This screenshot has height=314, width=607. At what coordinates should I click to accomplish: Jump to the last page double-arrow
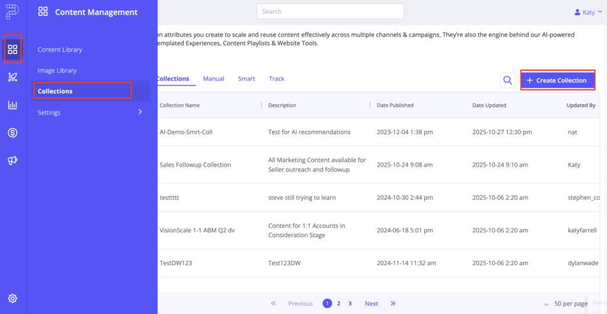point(393,303)
